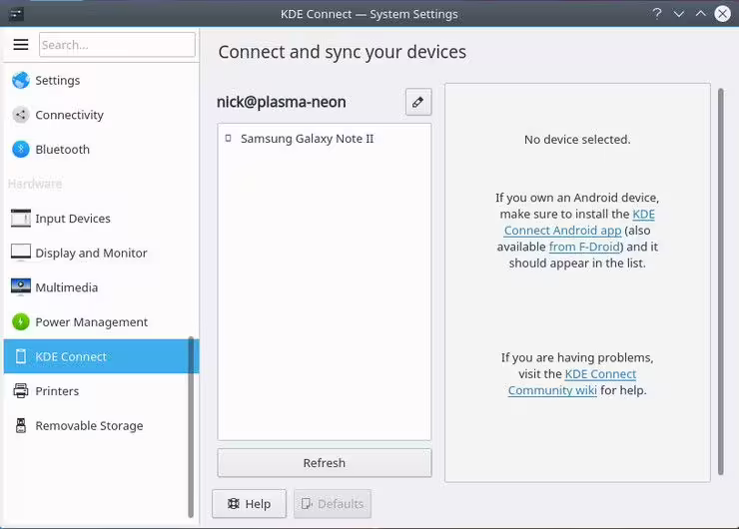Click the blue Bluetooth icon

21,150
